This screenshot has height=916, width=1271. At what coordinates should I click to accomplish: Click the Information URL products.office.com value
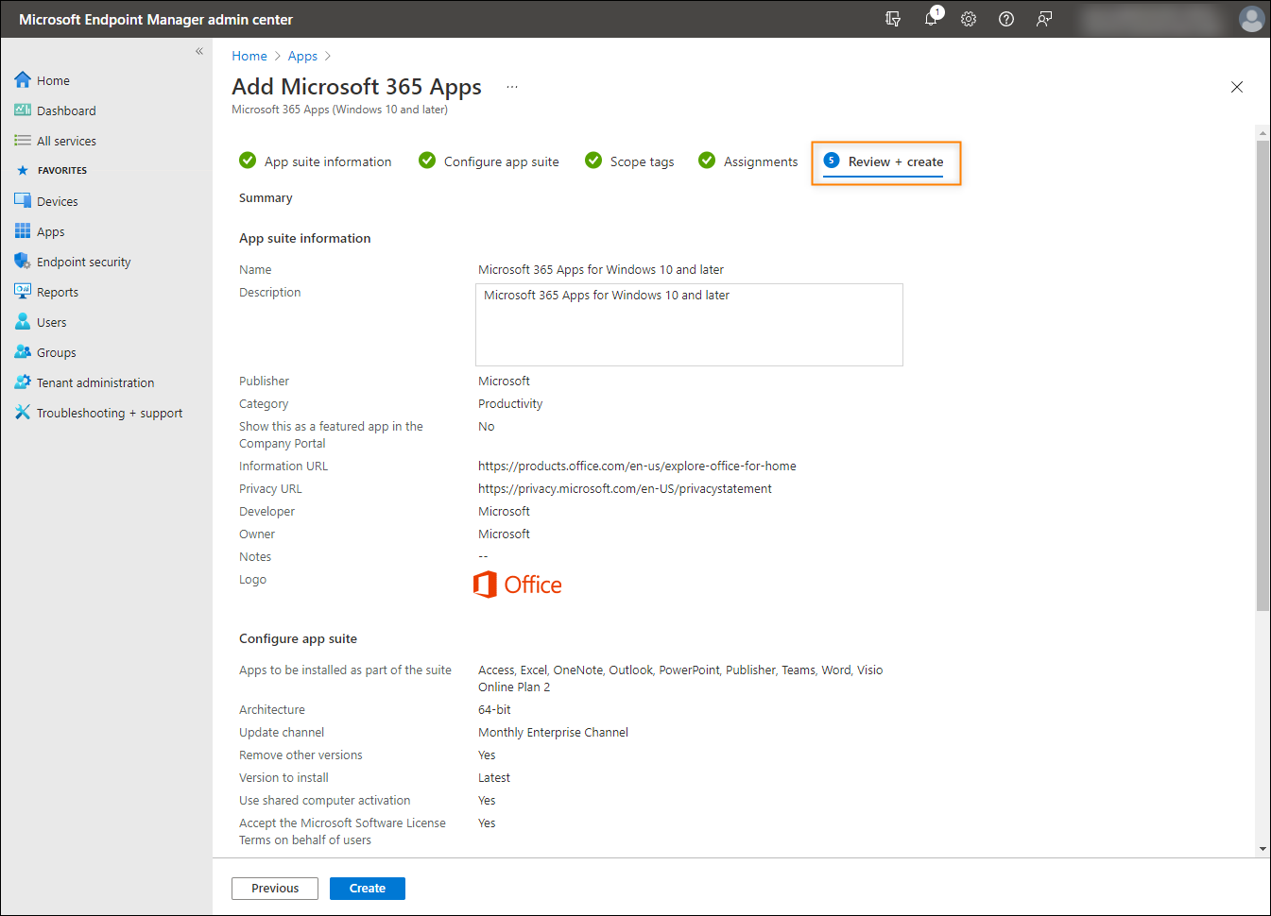tap(637, 466)
